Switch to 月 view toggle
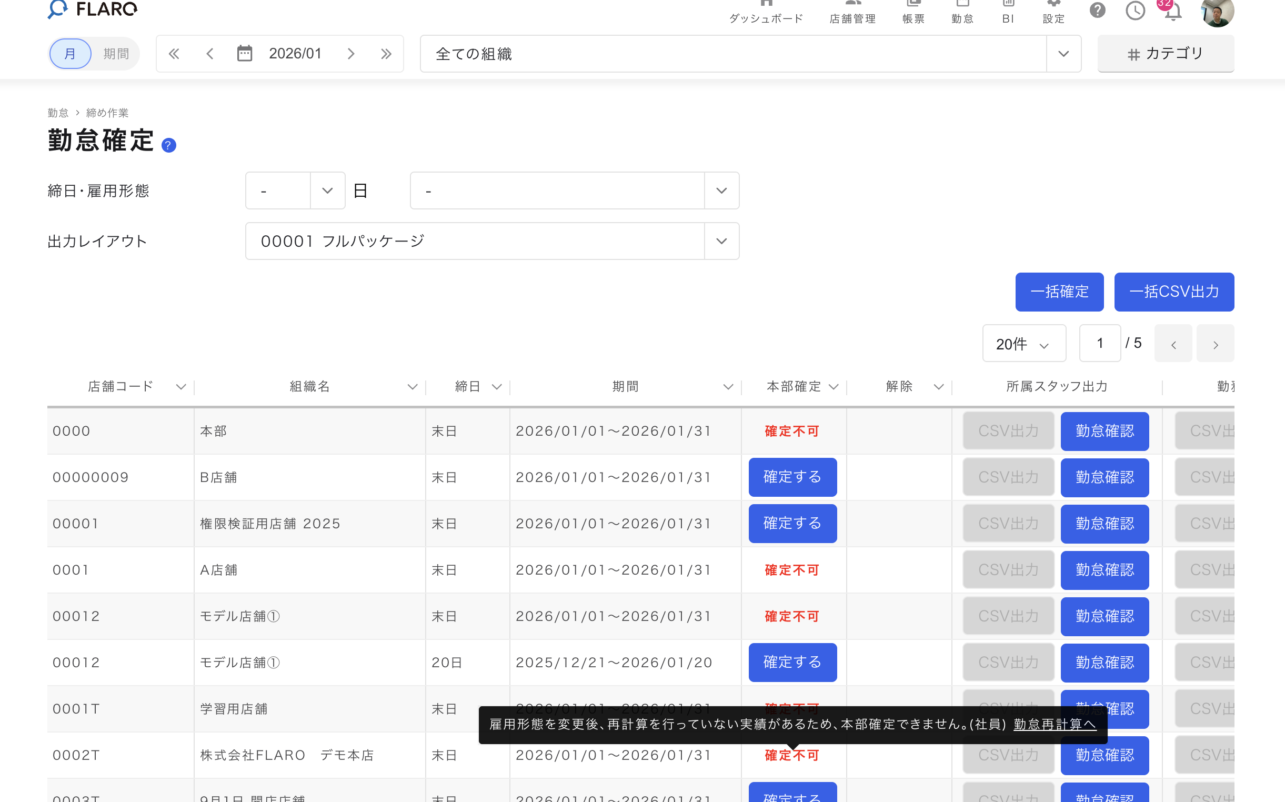The height and width of the screenshot is (802, 1285). pyautogui.click(x=70, y=54)
